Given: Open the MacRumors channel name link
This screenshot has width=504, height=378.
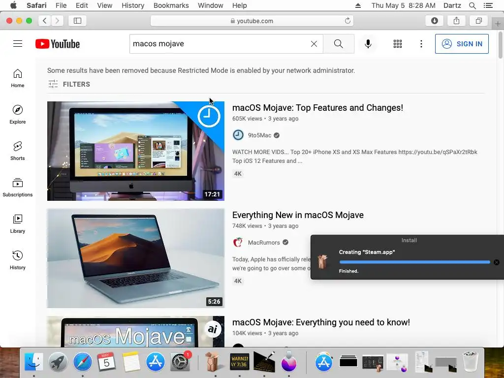Looking at the screenshot, I should click(x=264, y=243).
